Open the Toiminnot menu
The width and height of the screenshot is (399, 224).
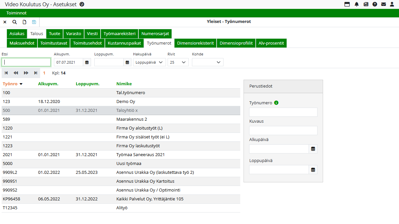coord(16,13)
